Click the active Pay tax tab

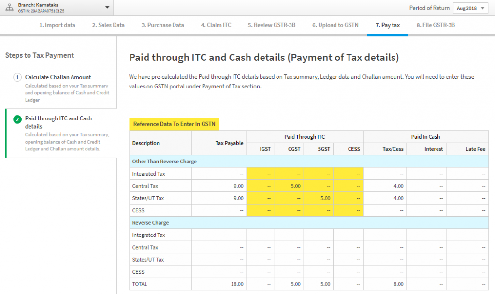coord(387,25)
